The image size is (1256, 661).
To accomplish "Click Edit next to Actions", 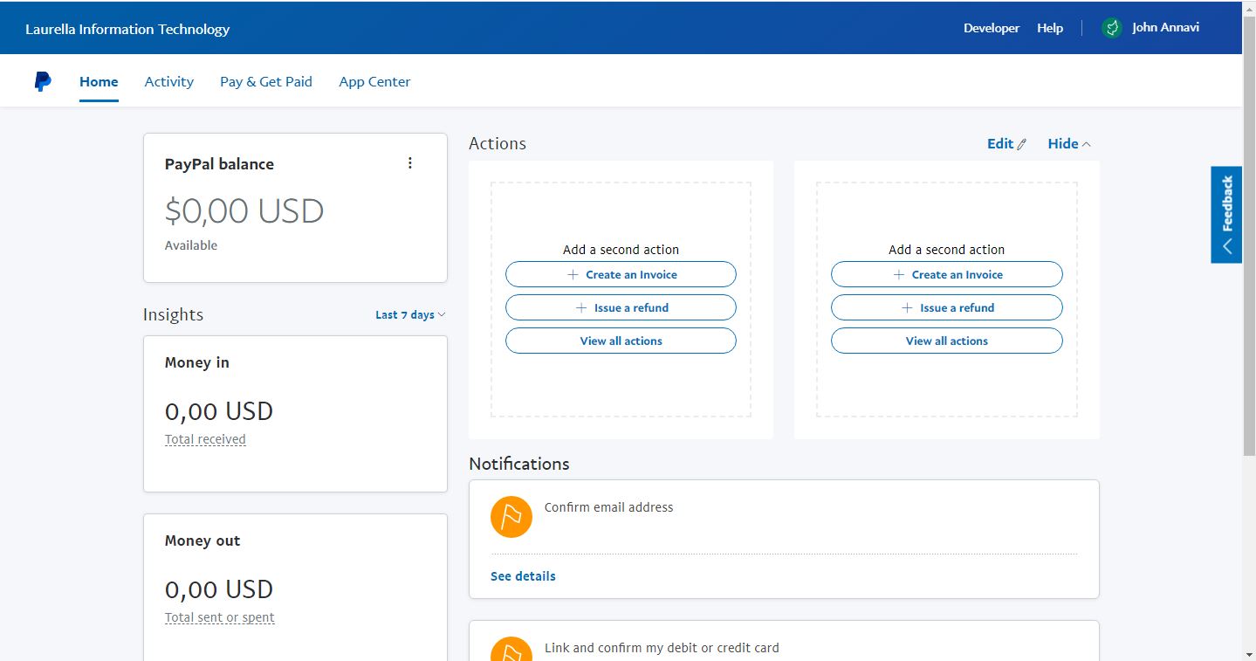I will (1006, 144).
